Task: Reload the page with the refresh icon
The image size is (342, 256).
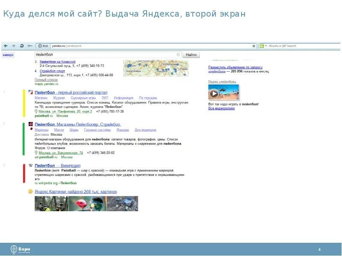Action: click(22, 46)
